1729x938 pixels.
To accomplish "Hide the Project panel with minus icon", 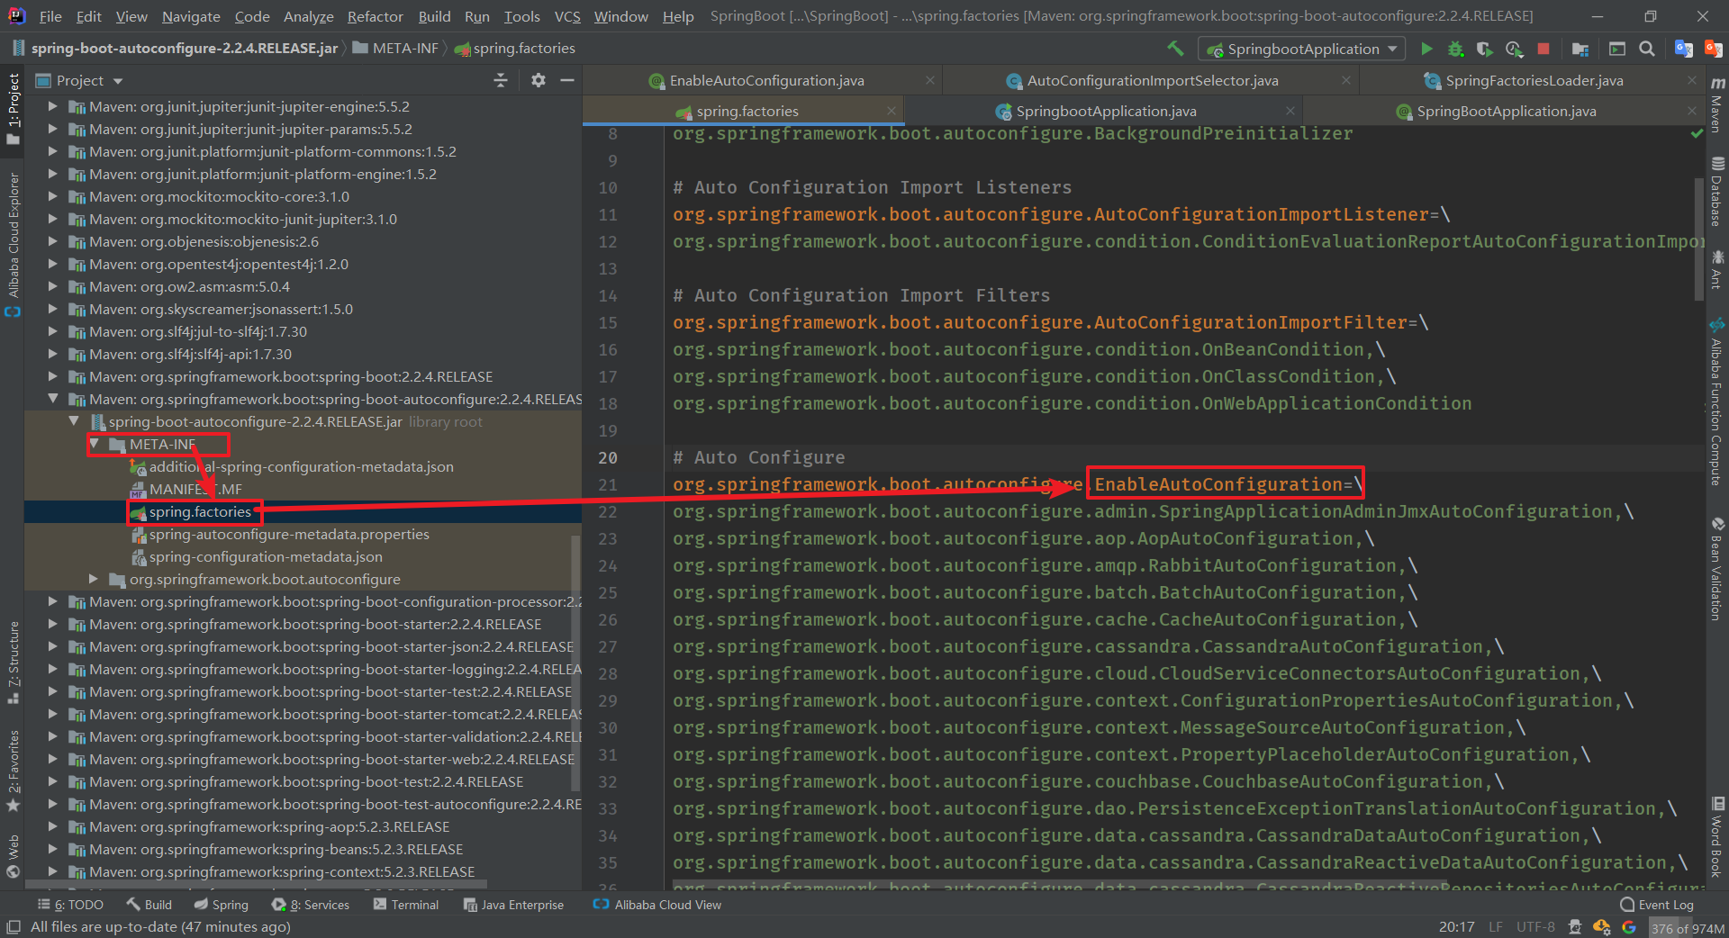I will 567,80.
